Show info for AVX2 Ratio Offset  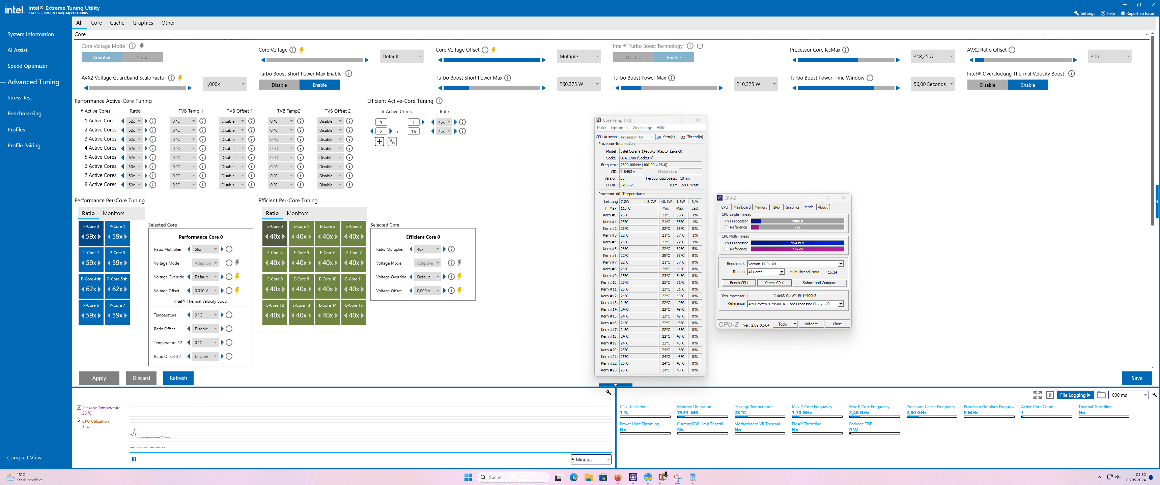[1011, 50]
